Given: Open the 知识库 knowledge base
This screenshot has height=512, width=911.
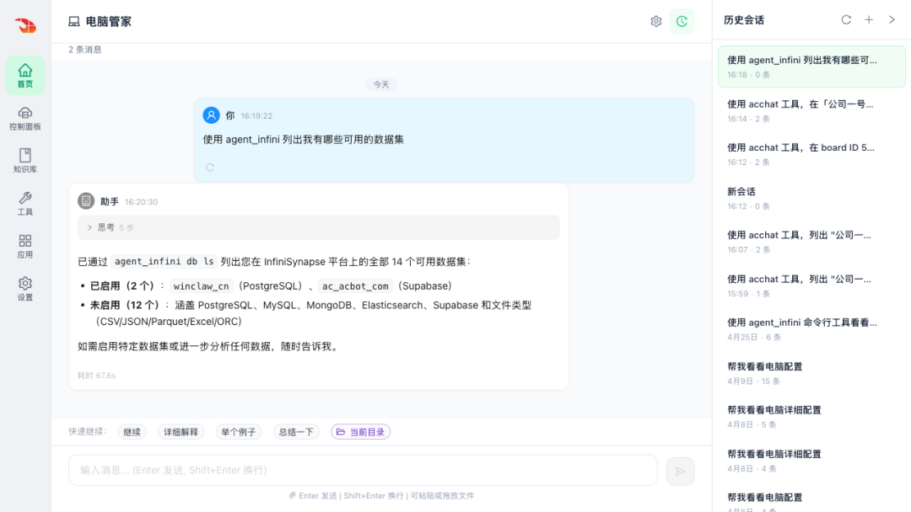Looking at the screenshot, I should point(25,161).
